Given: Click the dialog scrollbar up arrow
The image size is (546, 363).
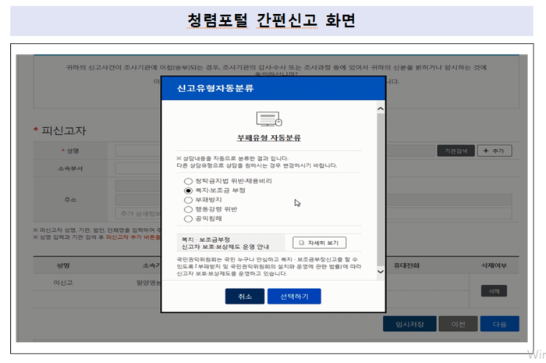Looking at the screenshot, I should click(380, 108).
